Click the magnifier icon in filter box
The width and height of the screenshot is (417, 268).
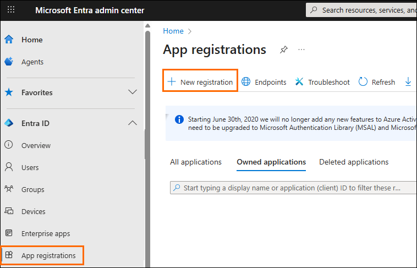click(x=177, y=188)
